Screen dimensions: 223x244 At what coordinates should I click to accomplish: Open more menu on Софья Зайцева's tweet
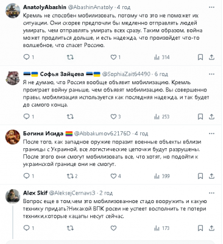(211, 74)
